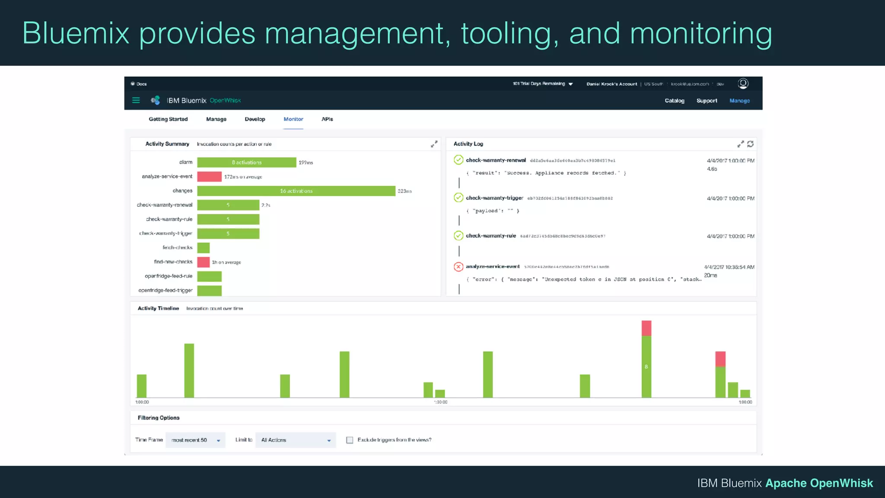Click the check-warranty-renewal log entry name

pos(496,160)
